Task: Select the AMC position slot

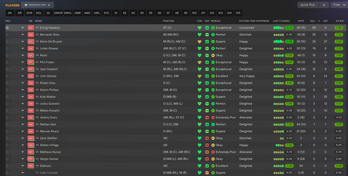Action: point(87,13)
